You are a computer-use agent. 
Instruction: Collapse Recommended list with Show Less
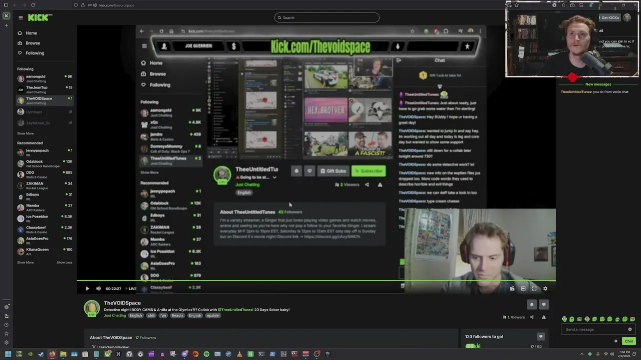point(64,262)
